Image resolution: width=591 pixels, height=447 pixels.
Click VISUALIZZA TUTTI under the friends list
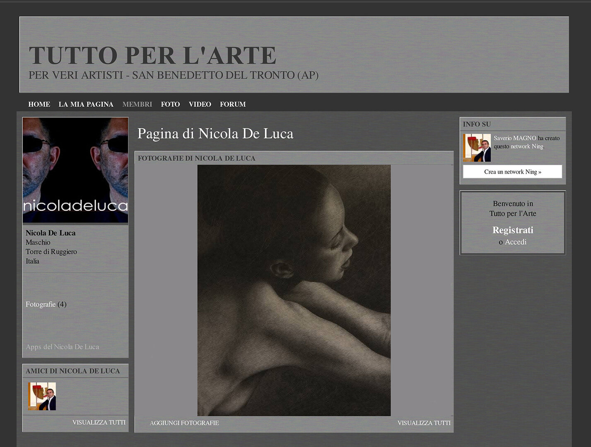(x=99, y=422)
